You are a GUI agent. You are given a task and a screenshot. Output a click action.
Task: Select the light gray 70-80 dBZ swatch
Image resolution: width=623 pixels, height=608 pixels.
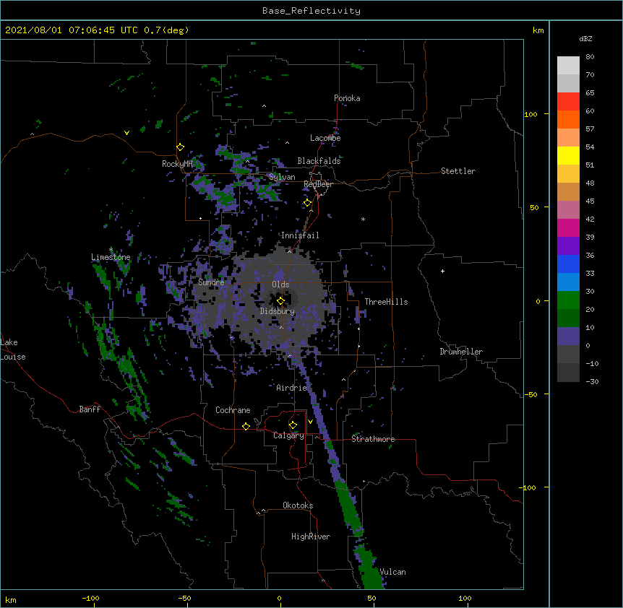[568, 66]
